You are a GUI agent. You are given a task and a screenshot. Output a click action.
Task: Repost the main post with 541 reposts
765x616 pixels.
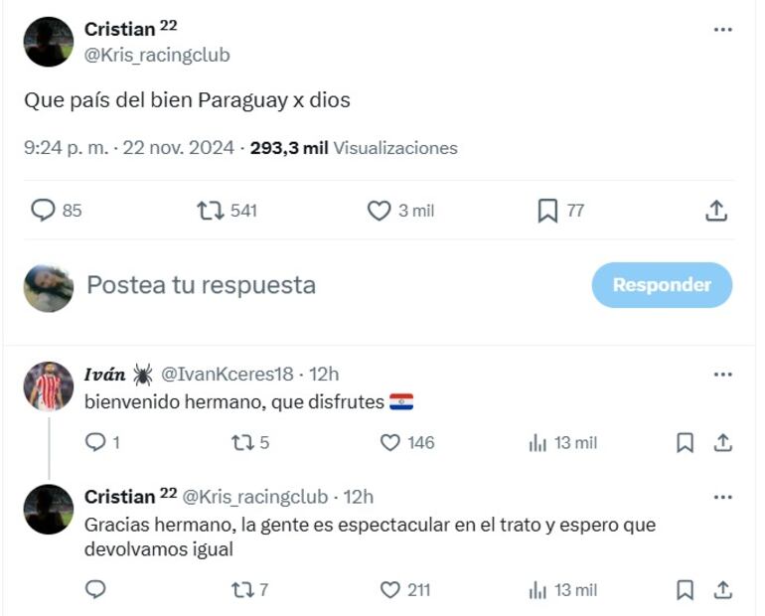pyautogui.click(x=210, y=211)
